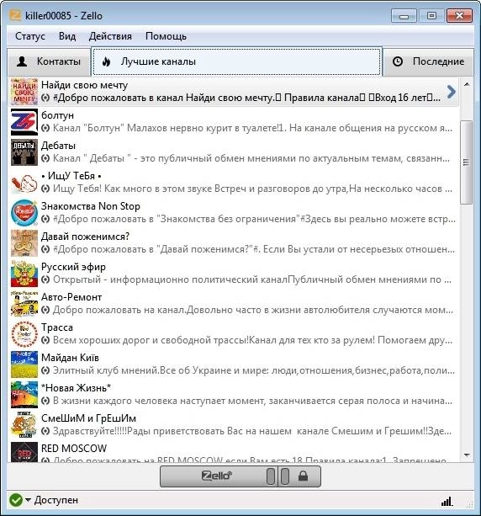481x516 pixels.
Task: Select the болтун channel name
Action: point(57,115)
